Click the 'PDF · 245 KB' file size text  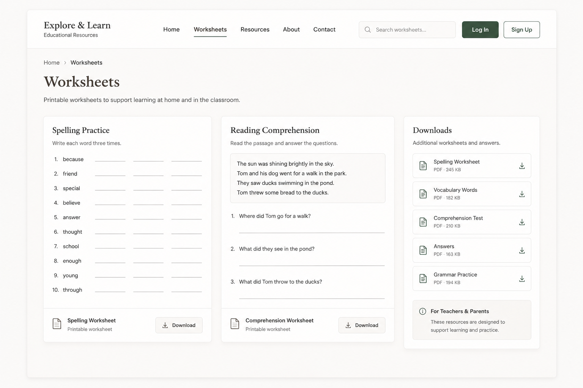[x=447, y=170]
